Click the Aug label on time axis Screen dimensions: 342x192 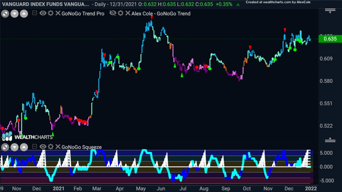[204, 189]
